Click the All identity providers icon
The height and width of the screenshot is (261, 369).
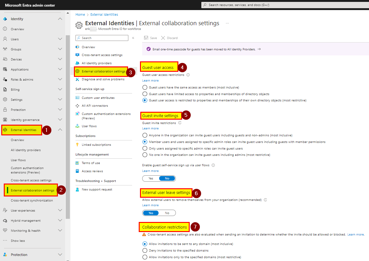tap(77, 63)
